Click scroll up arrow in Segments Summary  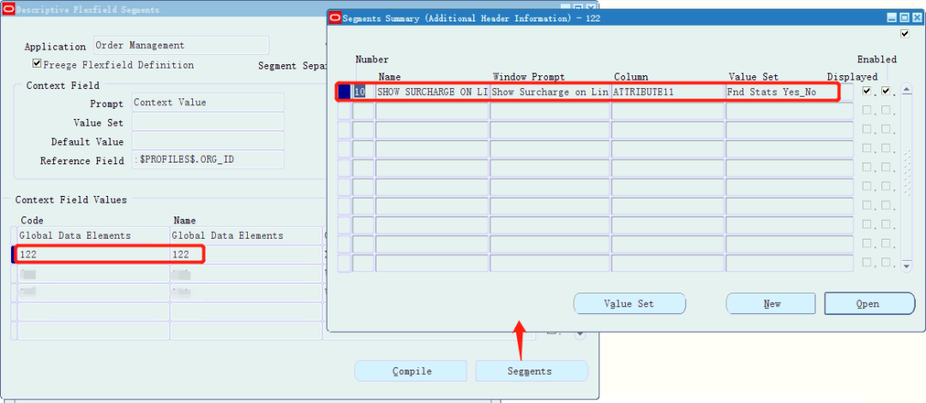pos(908,90)
